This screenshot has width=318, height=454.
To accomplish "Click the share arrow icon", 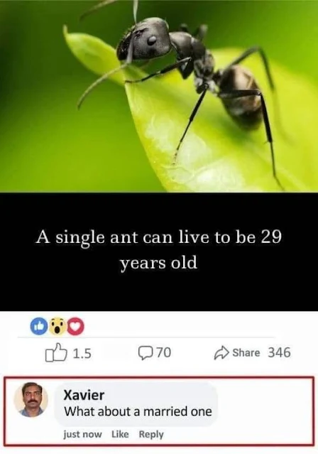I will (221, 353).
